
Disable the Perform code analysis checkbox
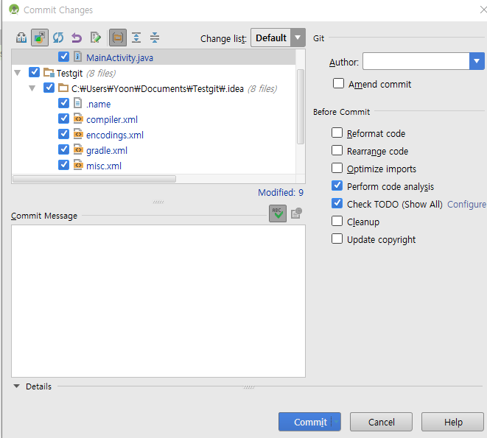click(x=337, y=186)
